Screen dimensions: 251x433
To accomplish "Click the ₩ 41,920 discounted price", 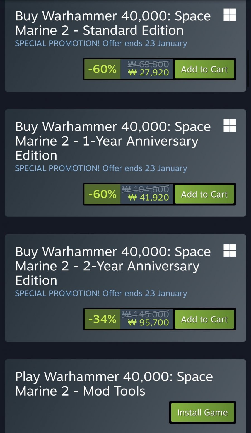I will [x=148, y=198].
